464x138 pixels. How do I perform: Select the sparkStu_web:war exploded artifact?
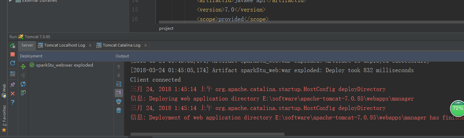pyautogui.click(x=64, y=65)
